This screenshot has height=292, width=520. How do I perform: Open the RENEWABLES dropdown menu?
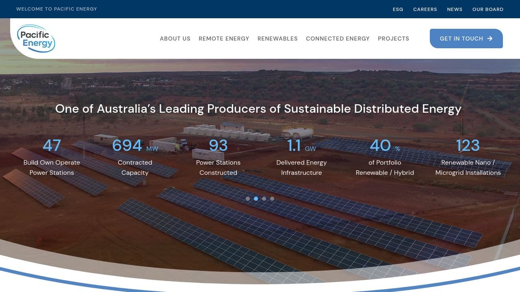277,39
